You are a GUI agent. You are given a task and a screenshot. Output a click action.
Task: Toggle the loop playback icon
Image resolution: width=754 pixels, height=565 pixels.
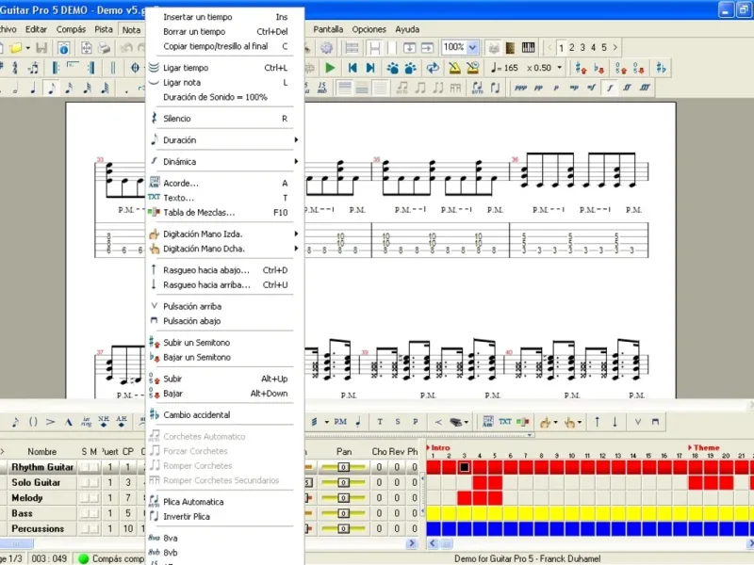click(x=433, y=68)
